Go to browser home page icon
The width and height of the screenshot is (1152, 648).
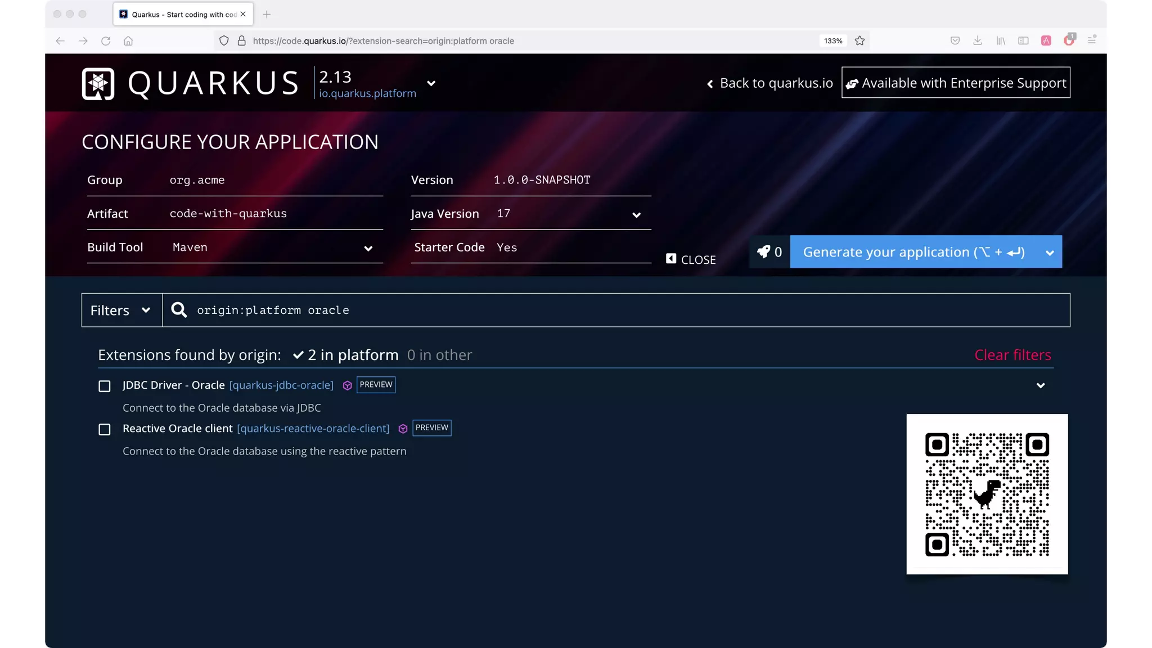coord(128,41)
